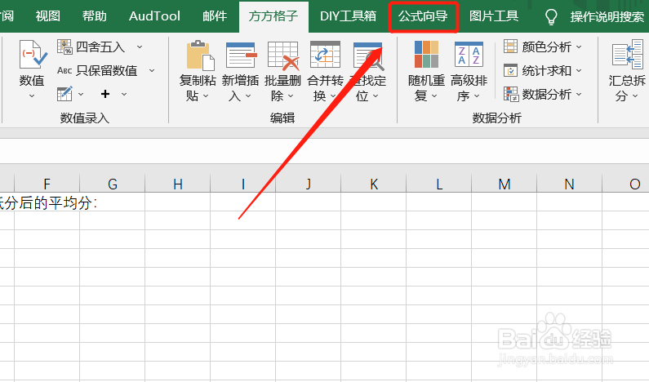Select column L header
The image size is (649, 382).
439,184
